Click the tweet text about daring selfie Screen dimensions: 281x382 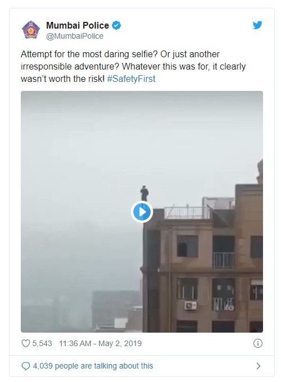click(133, 67)
